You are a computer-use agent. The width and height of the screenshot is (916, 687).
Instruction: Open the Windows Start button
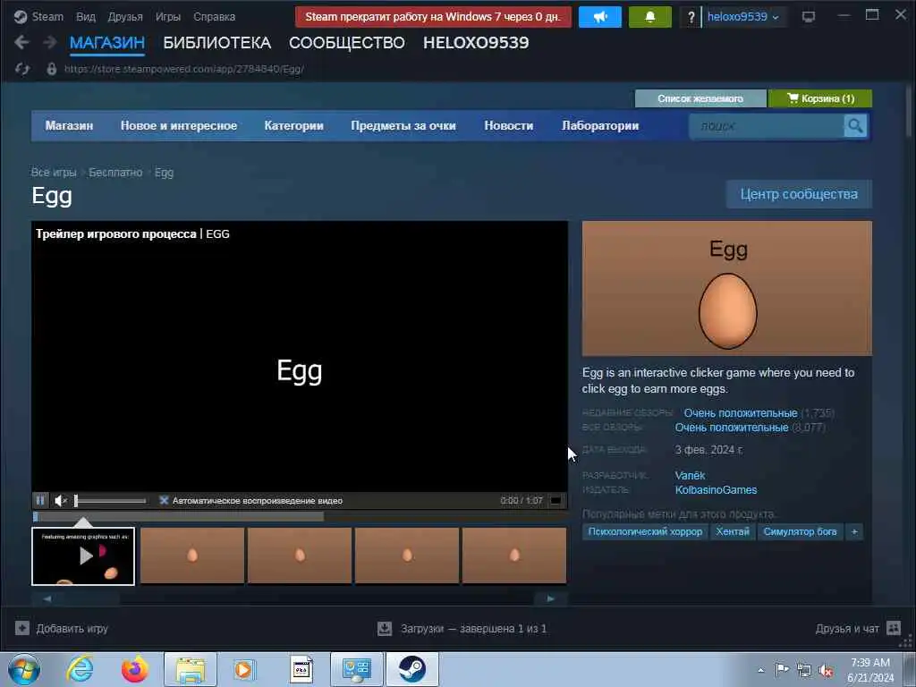pos(24,669)
